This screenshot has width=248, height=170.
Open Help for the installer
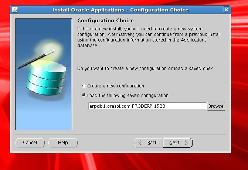(63, 143)
